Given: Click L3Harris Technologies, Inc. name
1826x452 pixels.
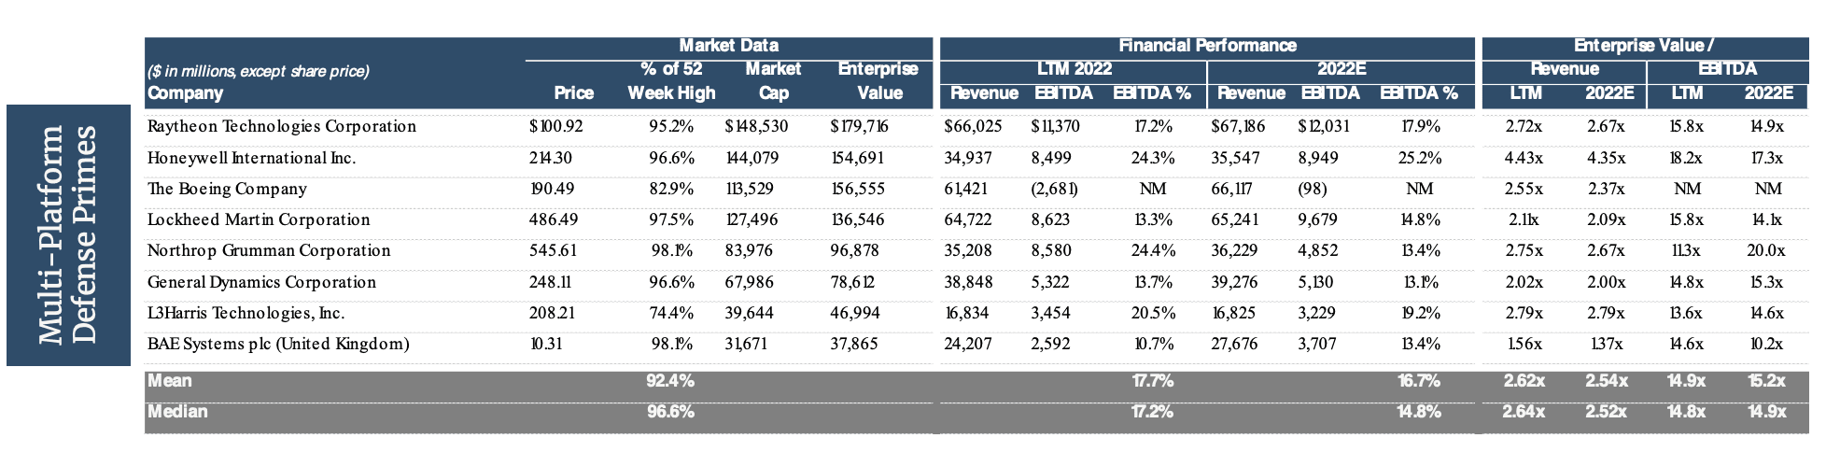Looking at the screenshot, I should [x=246, y=313].
